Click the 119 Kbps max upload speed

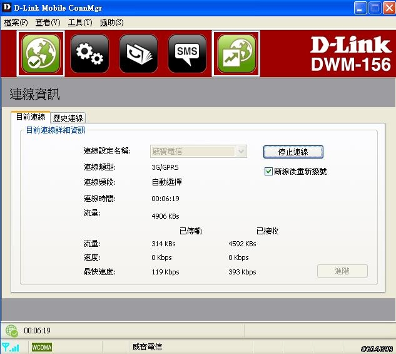coord(165,272)
